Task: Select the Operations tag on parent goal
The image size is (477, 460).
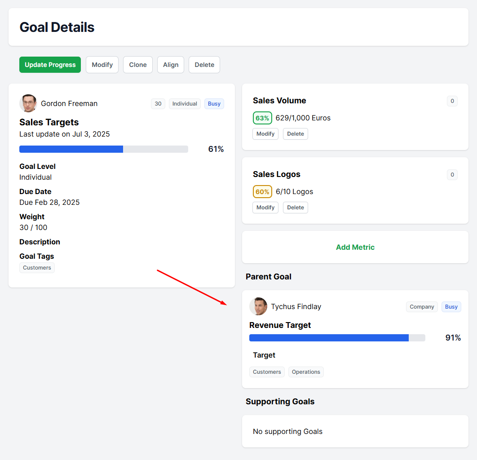Action: [306, 372]
